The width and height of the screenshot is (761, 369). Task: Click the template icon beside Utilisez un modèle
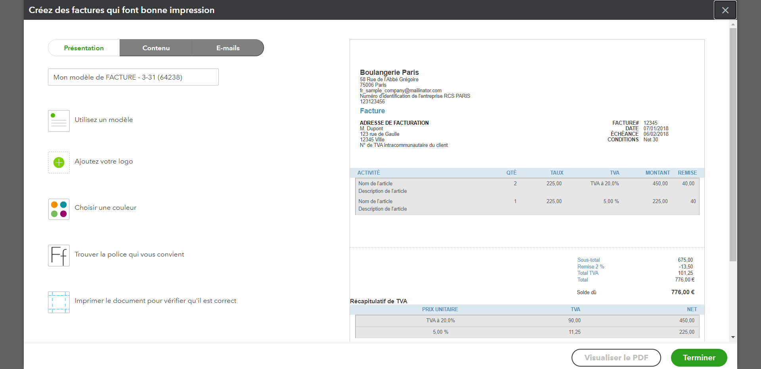point(59,121)
